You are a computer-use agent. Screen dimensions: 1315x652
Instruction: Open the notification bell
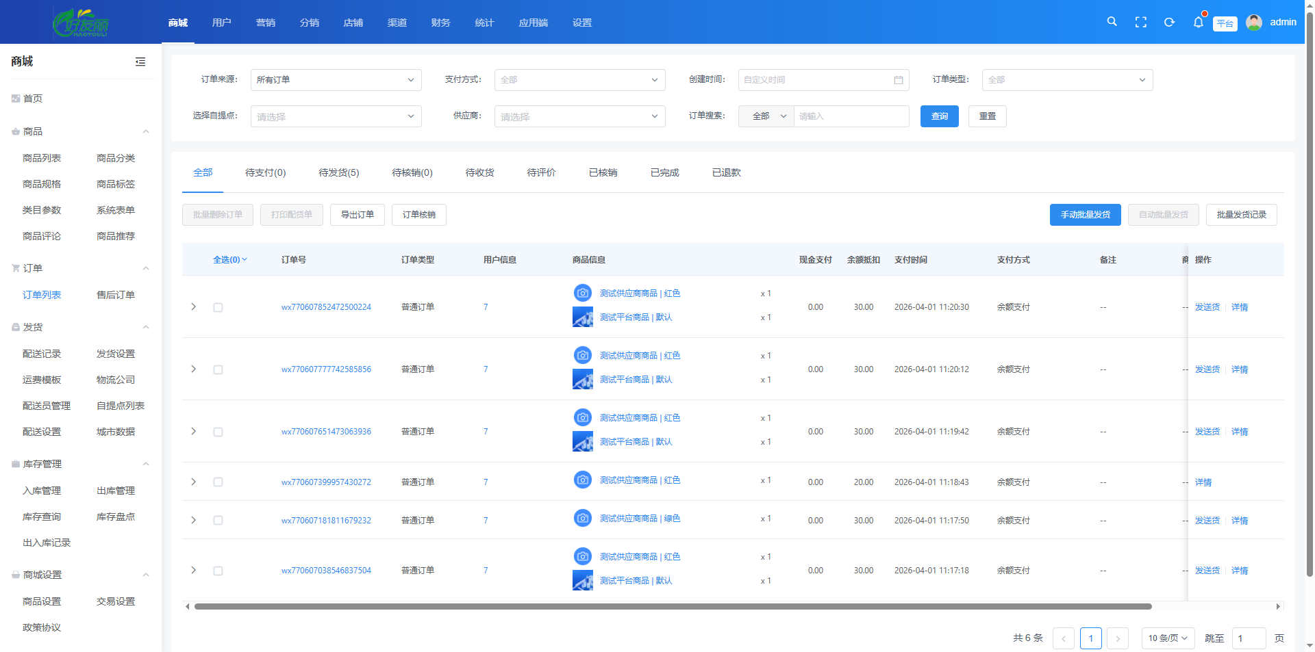(x=1198, y=23)
